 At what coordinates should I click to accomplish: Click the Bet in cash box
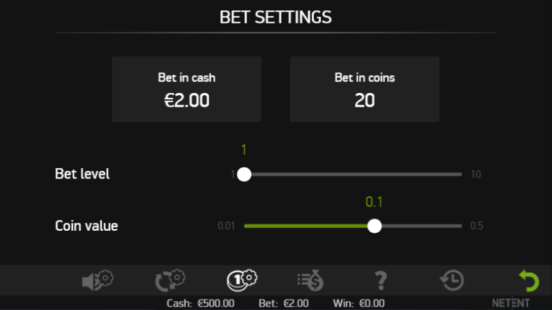click(186, 90)
